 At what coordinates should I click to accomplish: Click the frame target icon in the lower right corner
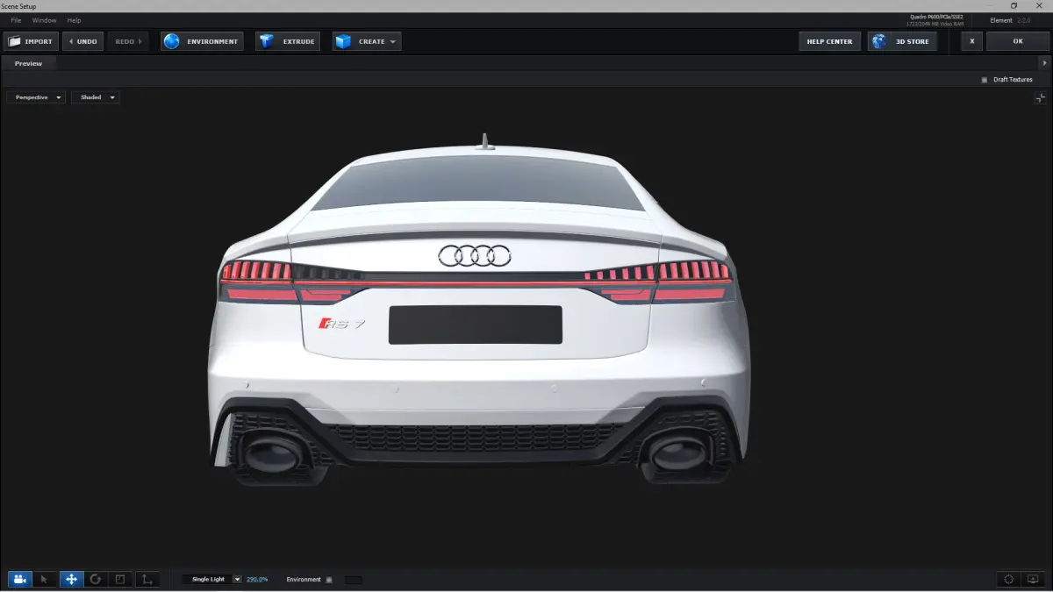1009,579
